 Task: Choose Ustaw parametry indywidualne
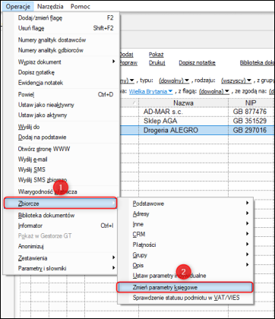[186, 276]
